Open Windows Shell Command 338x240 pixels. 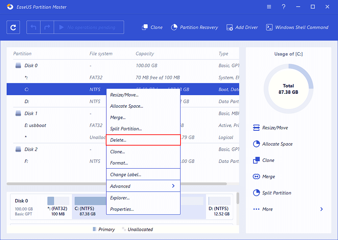coord(297,27)
